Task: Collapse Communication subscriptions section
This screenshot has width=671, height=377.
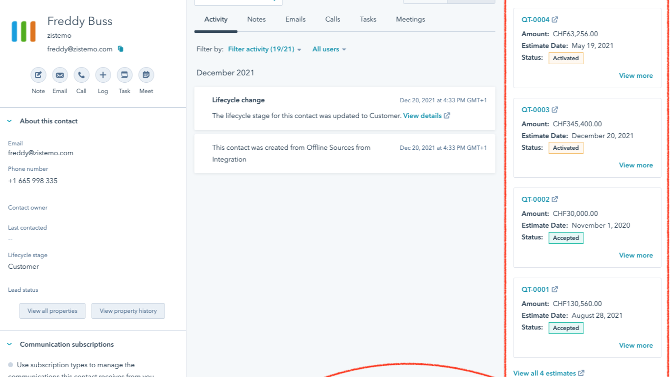Action: pos(10,345)
